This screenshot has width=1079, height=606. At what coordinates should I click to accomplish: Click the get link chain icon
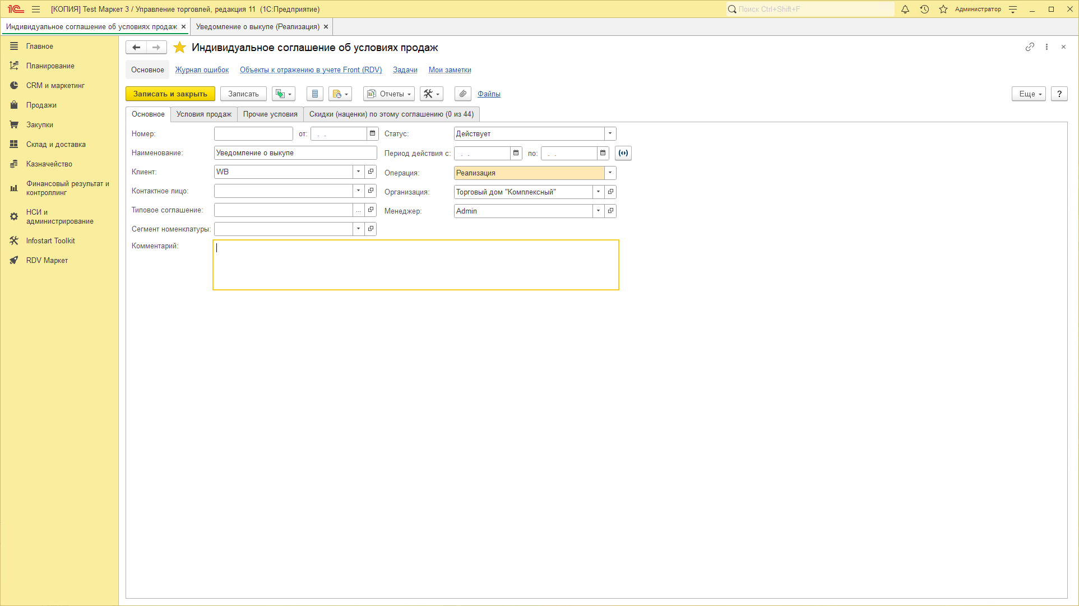click(1030, 47)
